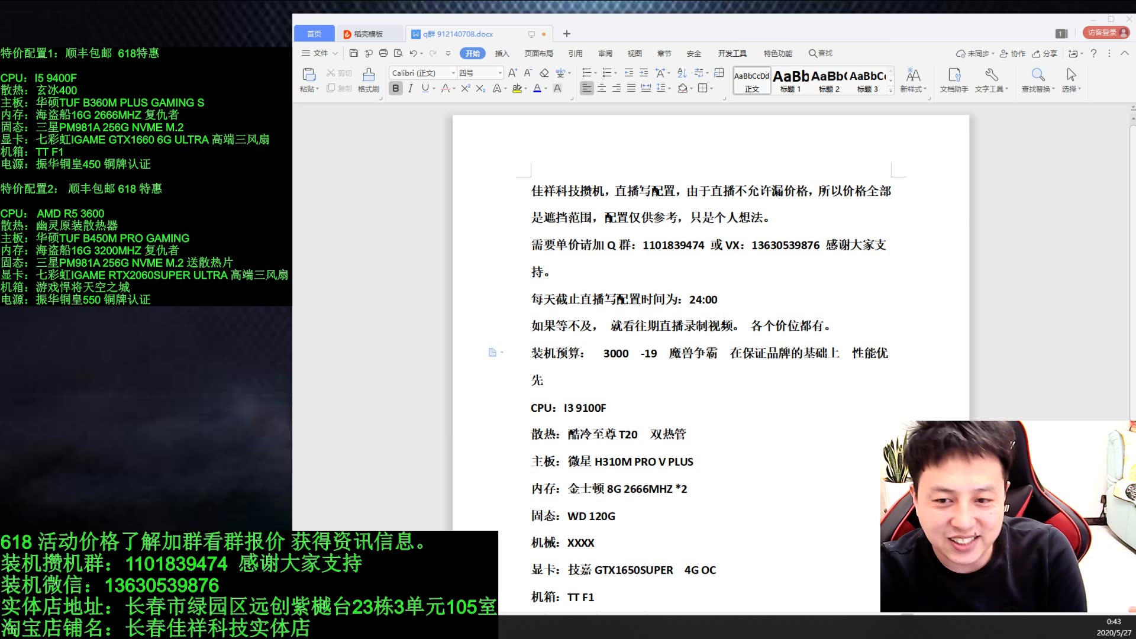Open the font size 四号 dropdown

[500, 73]
